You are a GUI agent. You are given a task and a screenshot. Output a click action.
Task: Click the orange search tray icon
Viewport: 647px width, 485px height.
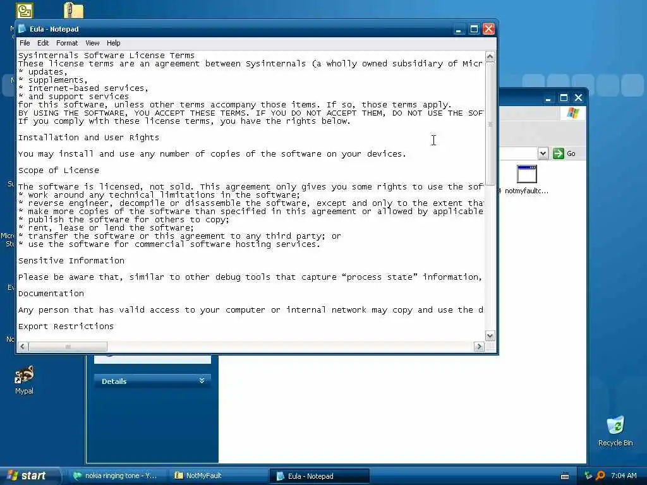[600, 476]
